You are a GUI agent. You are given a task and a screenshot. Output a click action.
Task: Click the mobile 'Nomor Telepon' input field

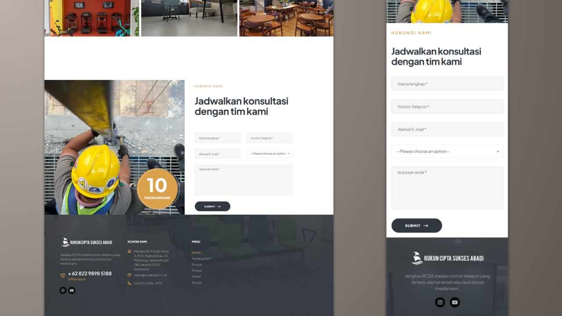(x=447, y=107)
